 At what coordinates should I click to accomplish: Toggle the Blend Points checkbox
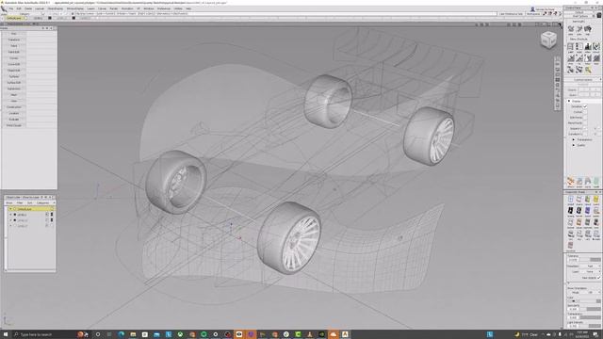pyautogui.click(x=585, y=123)
